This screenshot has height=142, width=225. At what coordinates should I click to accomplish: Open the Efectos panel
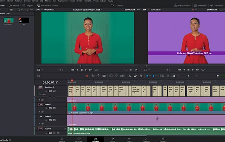click(x=14, y=6)
